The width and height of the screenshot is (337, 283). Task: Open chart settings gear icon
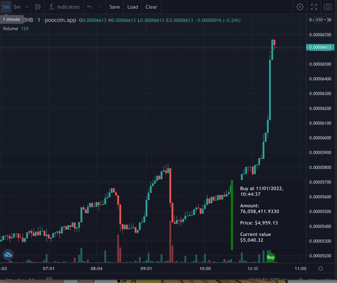(x=300, y=7)
